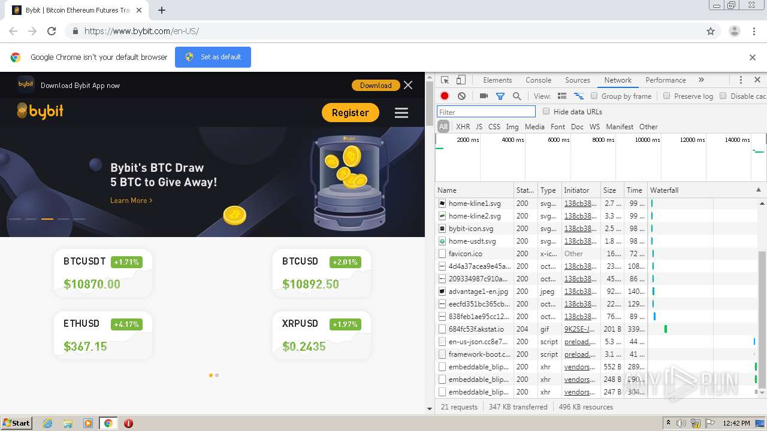The width and height of the screenshot is (767, 431).
Task: Click the Download app button
Action: point(376,86)
